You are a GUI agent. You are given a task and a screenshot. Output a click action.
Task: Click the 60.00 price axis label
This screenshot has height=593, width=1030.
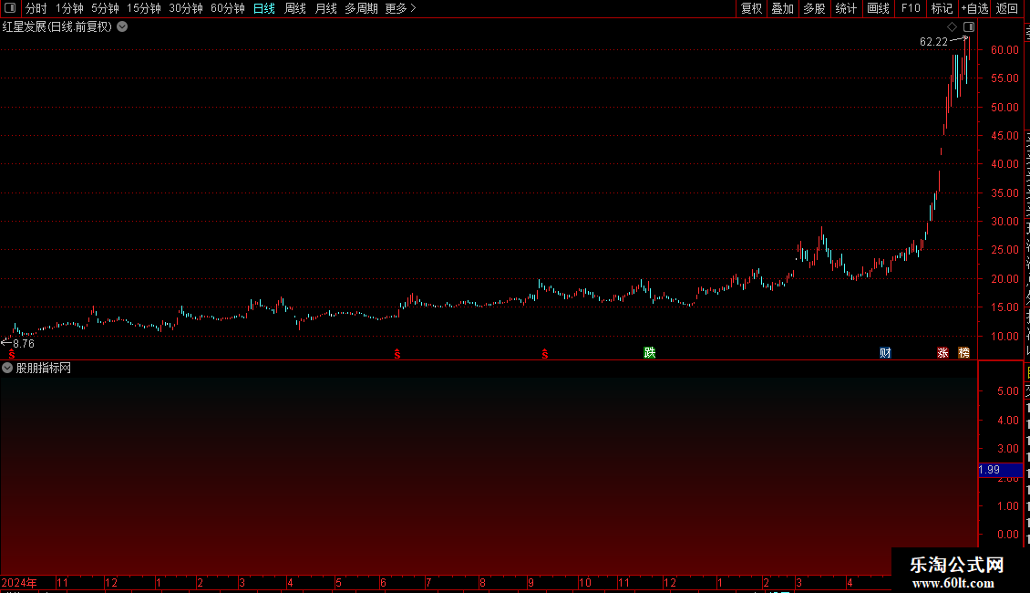[x=1004, y=50]
